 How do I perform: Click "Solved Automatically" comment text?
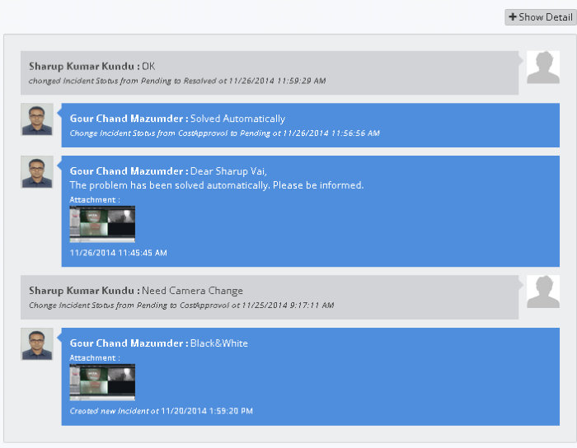[x=237, y=119]
